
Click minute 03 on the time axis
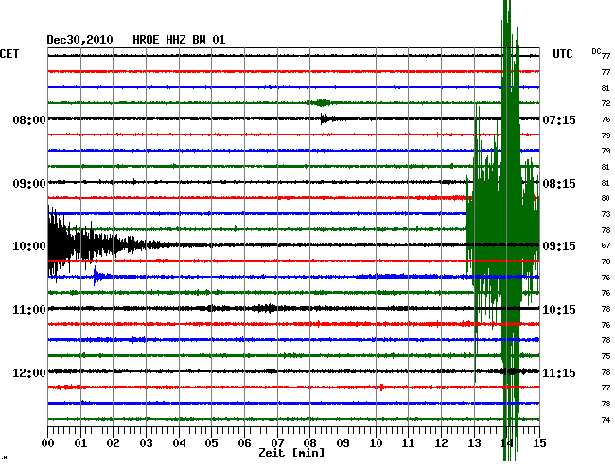(146, 442)
